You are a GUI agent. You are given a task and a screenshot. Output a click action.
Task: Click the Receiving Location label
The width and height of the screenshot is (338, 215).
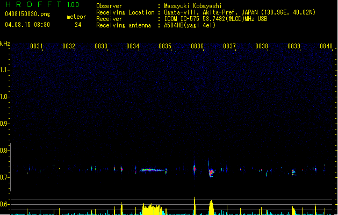click(x=125, y=12)
